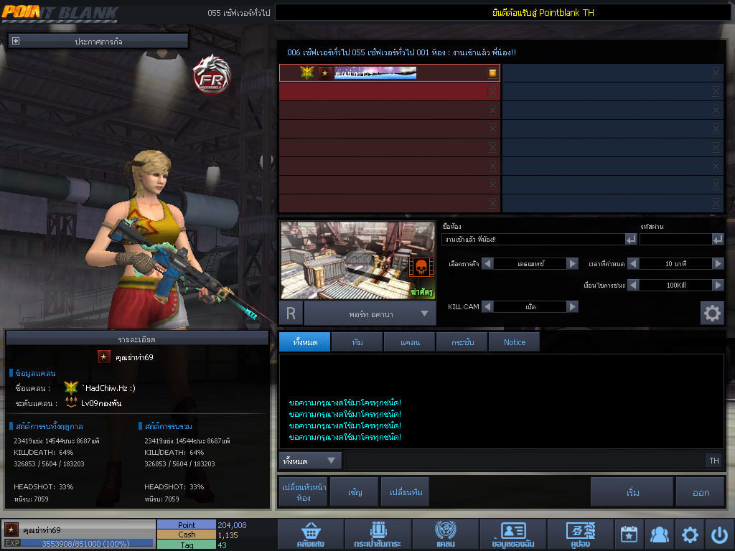Open the inventory bag (กระเป๋าสัมภาระ) icon
The image size is (735, 551).
pyautogui.click(x=378, y=534)
